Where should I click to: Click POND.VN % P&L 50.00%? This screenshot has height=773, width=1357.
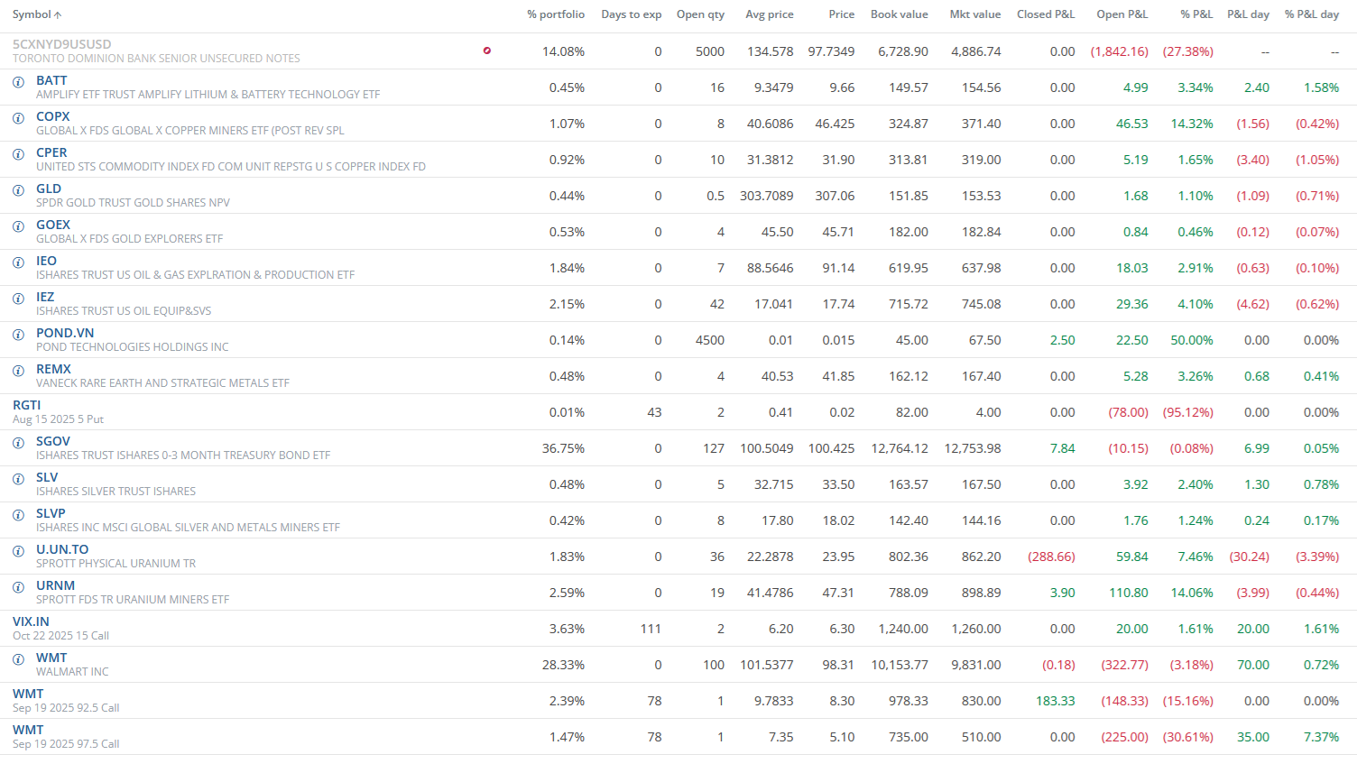click(x=1192, y=340)
